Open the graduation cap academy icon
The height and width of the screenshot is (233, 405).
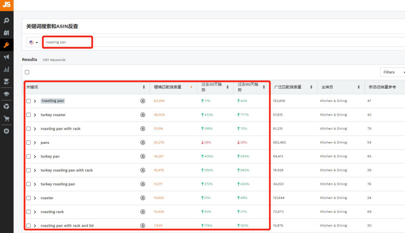[6, 94]
